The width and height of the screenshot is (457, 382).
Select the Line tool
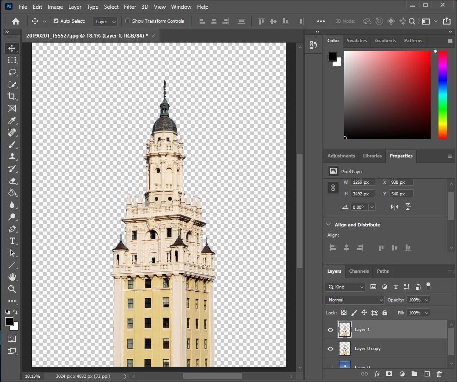[12, 265]
